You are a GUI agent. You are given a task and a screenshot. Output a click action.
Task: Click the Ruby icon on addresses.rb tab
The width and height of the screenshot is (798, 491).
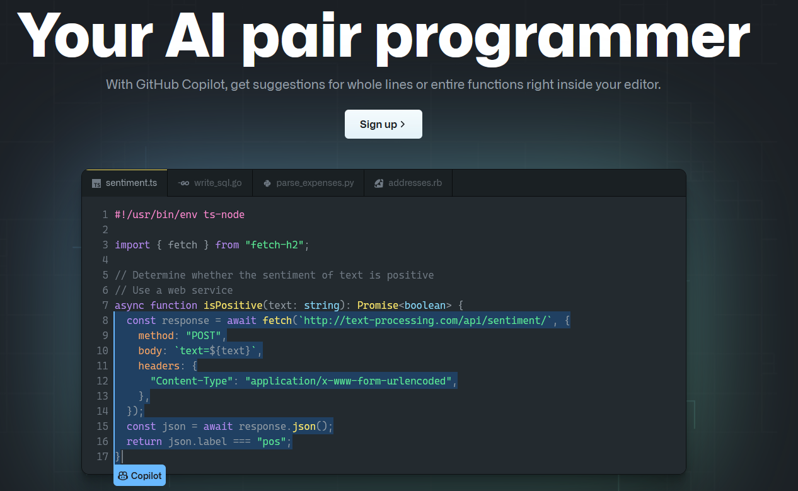[379, 183]
